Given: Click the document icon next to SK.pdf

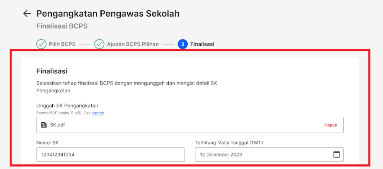Looking at the screenshot, I should click(x=44, y=125).
